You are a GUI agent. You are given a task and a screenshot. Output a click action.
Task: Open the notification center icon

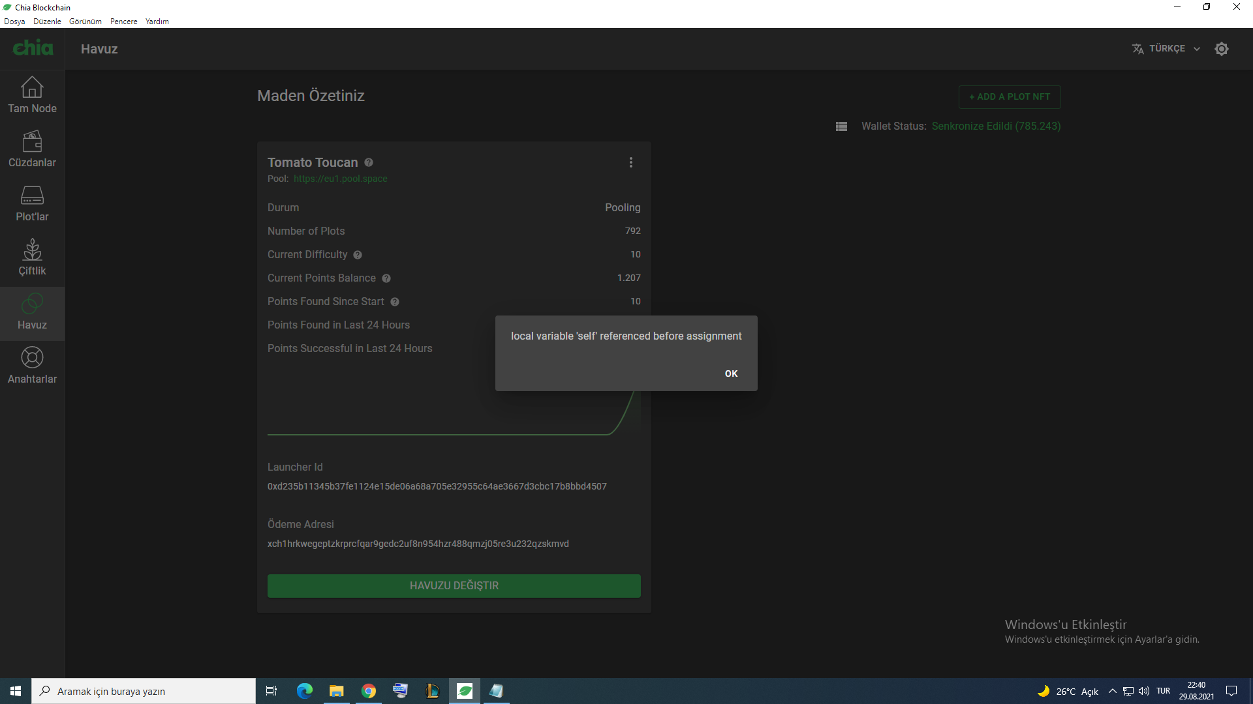(1231, 691)
